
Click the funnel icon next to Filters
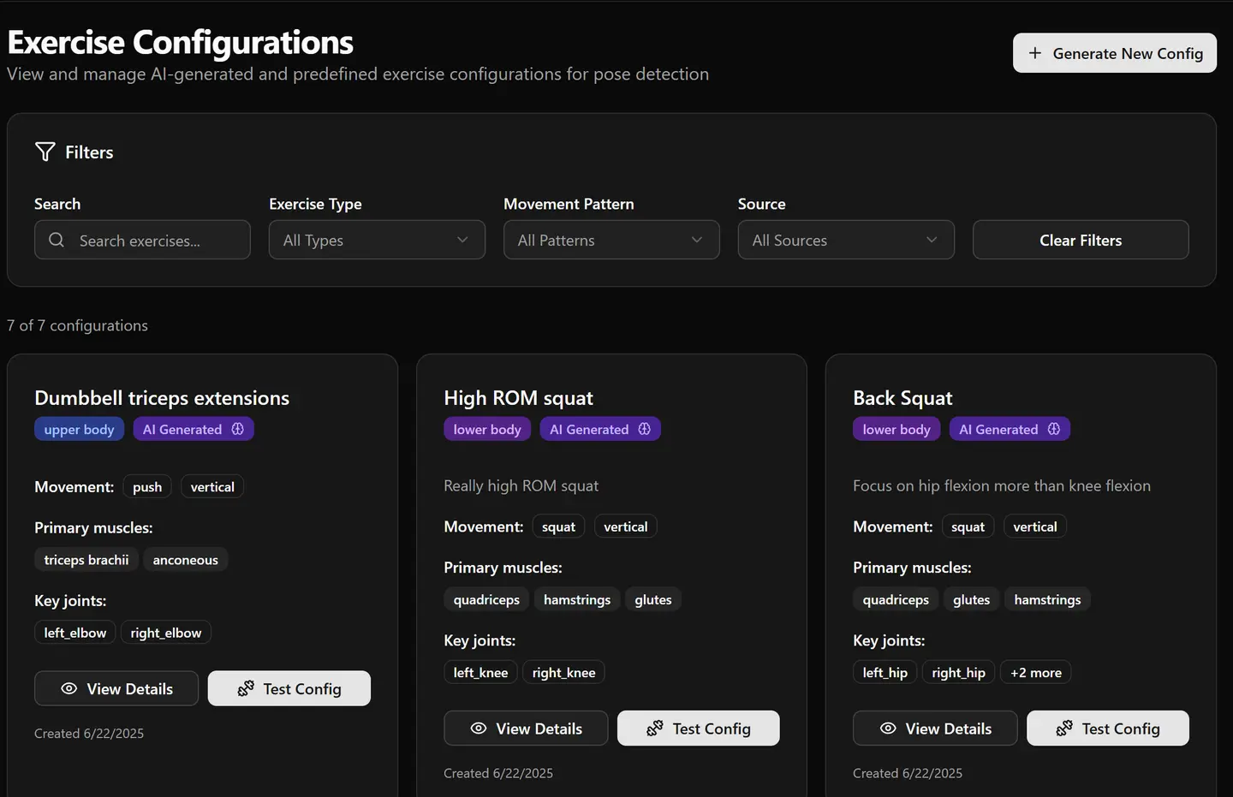click(45, 152)
